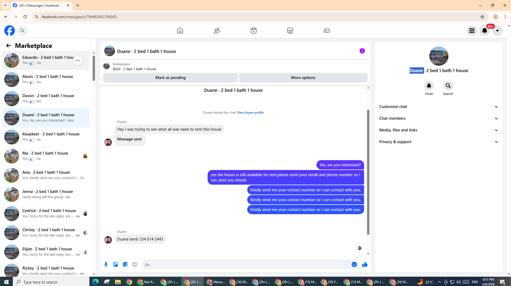Click the Marketplace $630 listing thumbnail
Viewport: 511px width, 286px height.
(x=106, y=66)
